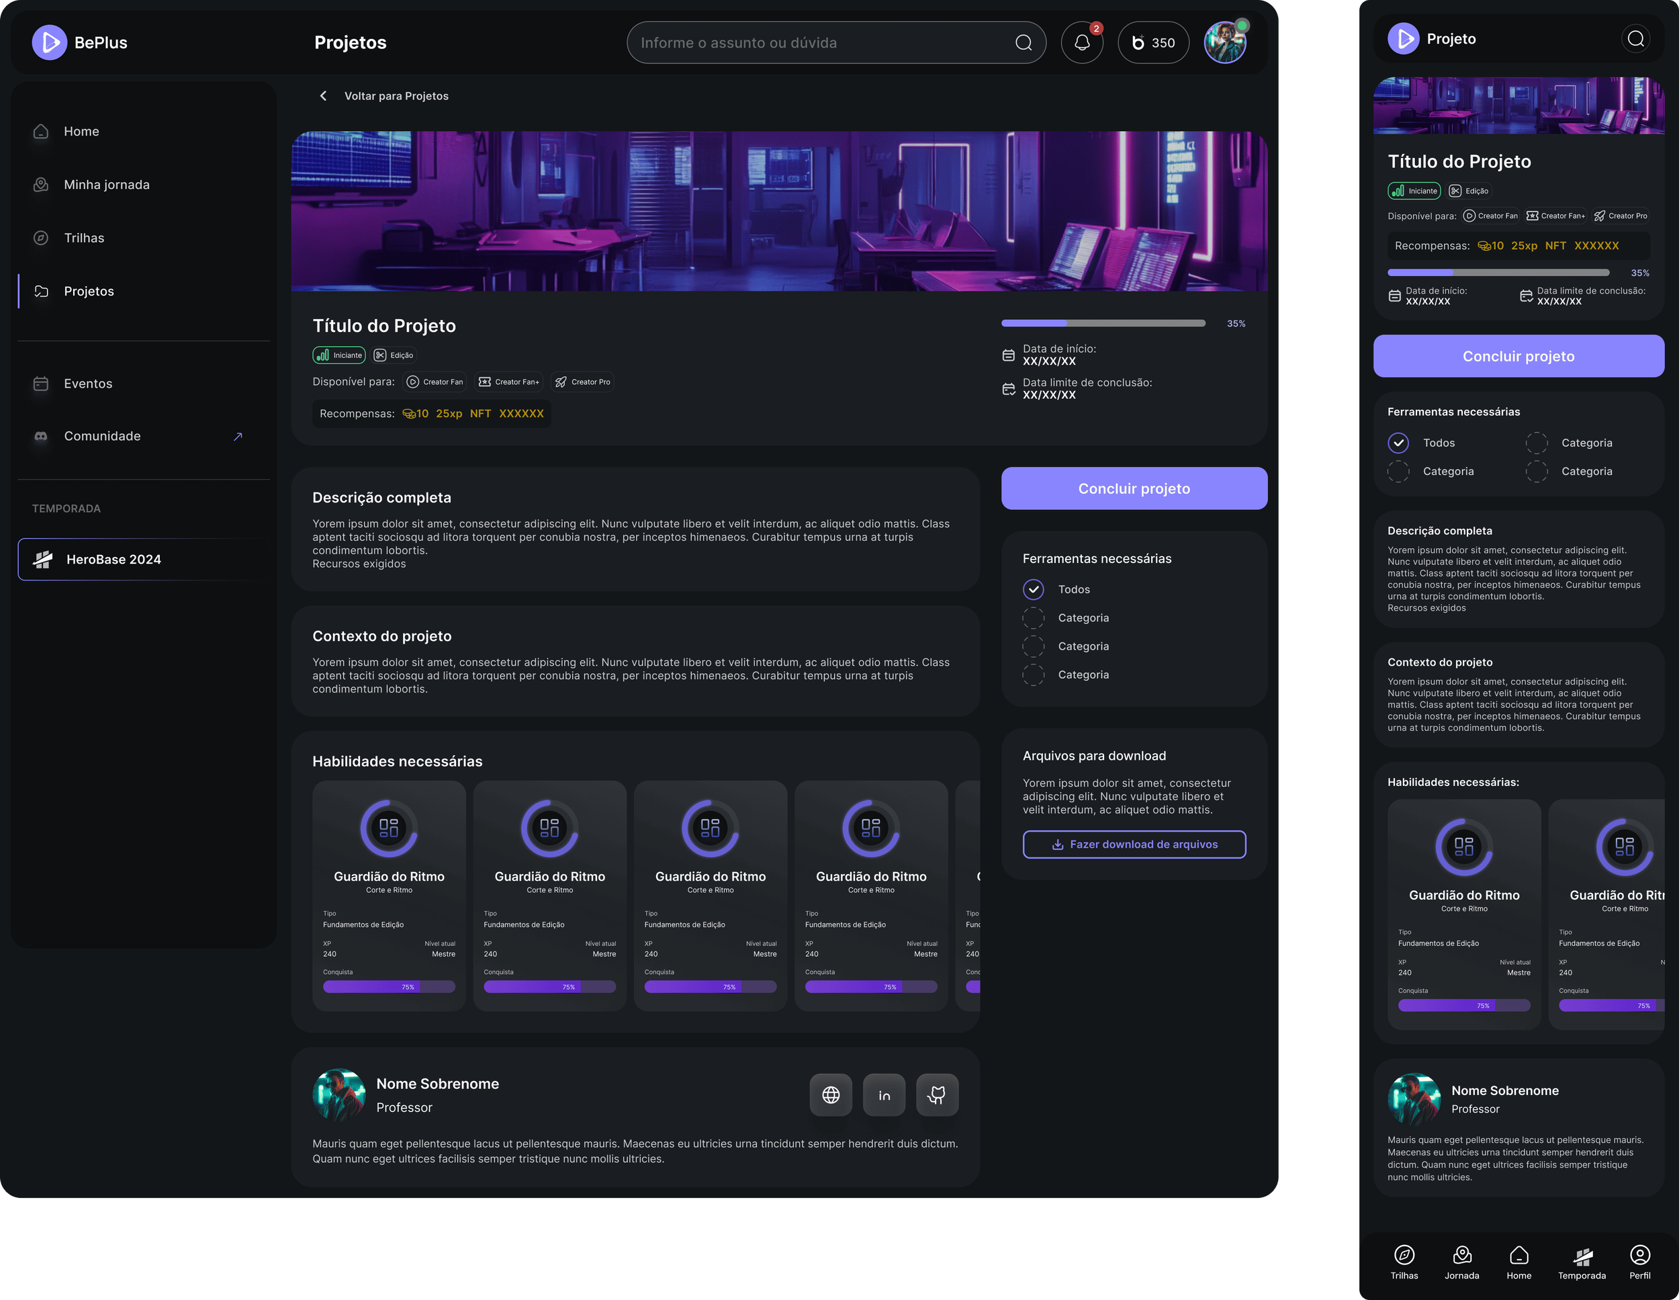Click Voltar para Projetos link
Screen dimensions: 1679x1300
point(396,96)
